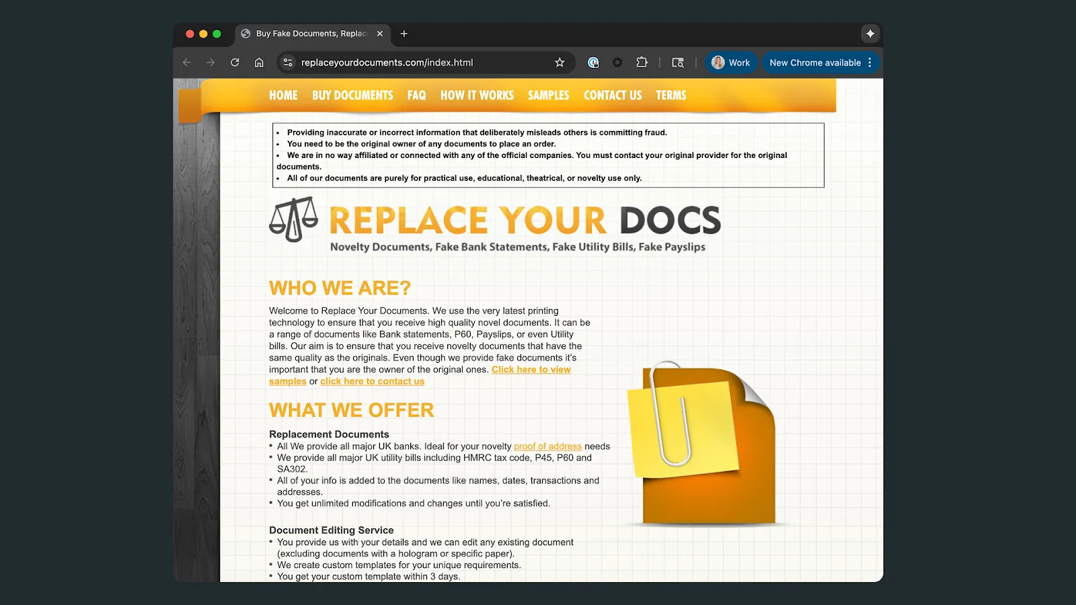Click the password manager key icon
This screenshot has height=605, width=1076.
593,62
